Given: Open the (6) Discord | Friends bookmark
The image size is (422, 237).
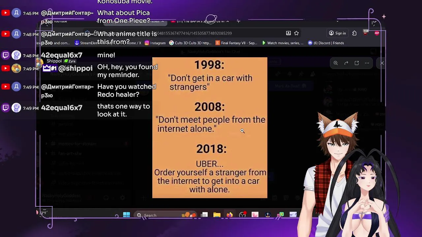Looking at the screenshot, I should click(x=326, y=43).
